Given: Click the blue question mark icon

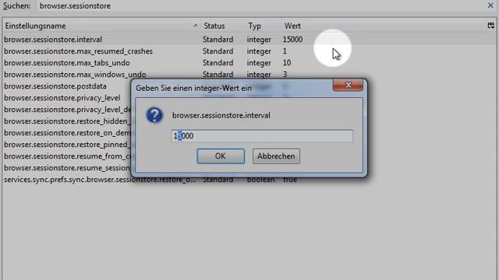Looking at the screenshot, I should coord(154,115).
